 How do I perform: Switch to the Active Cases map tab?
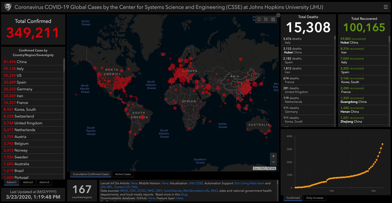click(123, 174)
